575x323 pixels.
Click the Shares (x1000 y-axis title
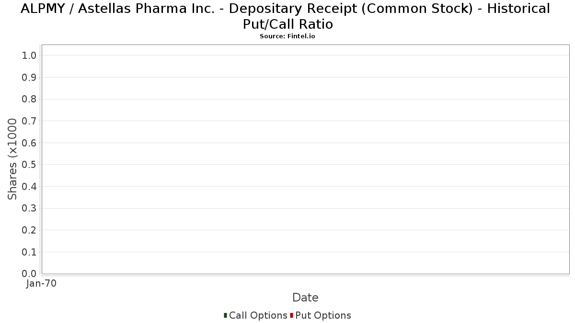[12, 159]
